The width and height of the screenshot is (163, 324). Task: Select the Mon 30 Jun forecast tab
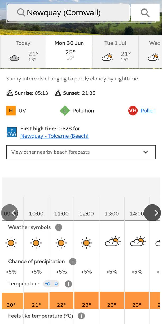click(x=69, y=51)
